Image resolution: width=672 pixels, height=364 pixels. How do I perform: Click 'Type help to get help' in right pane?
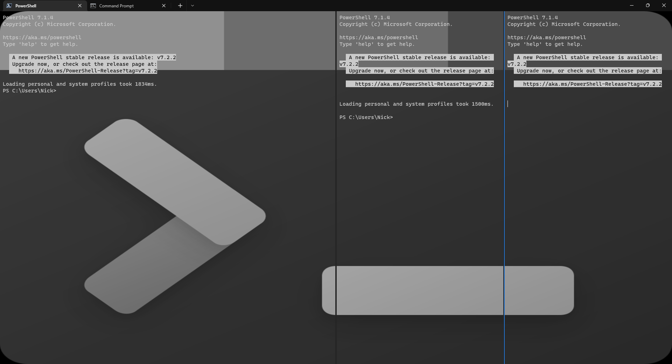point(545,44)
